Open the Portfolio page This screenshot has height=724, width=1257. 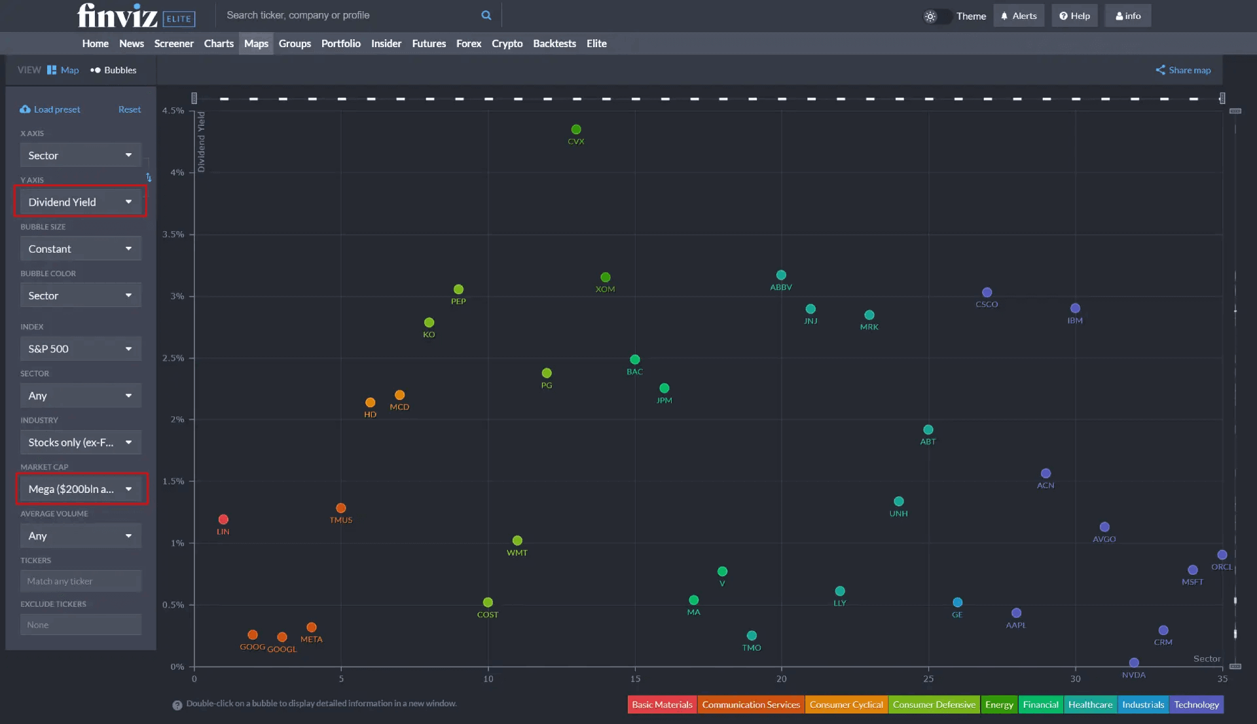pyautogui.click(x=340, y=43)
